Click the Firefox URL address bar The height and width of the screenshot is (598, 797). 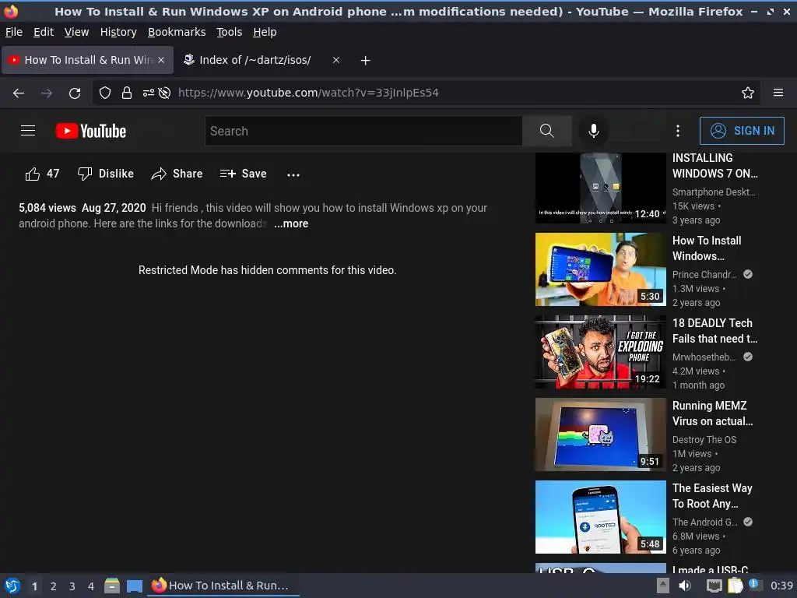pyautogui.click(x=427, y=93)
